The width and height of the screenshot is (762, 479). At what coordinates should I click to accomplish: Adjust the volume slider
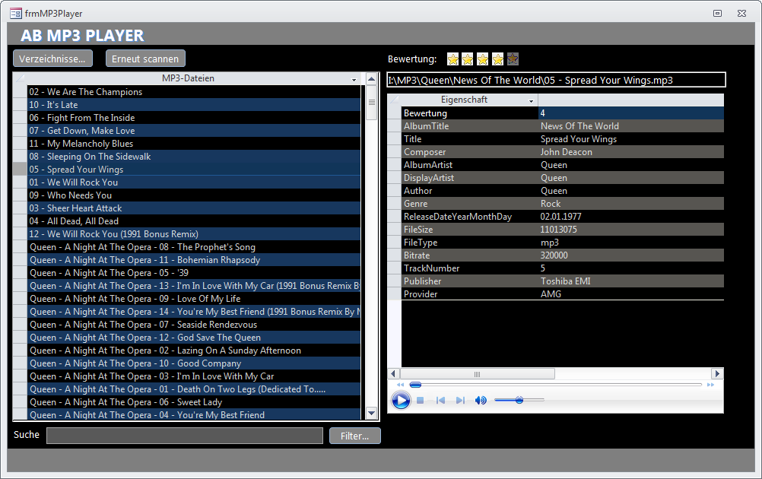click(x=521, y=400)
